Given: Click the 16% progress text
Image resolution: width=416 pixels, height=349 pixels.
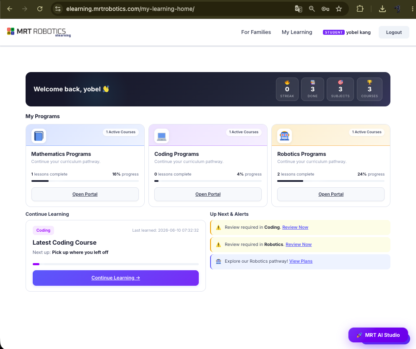Looking at the screenshot, I should point(125,174).
